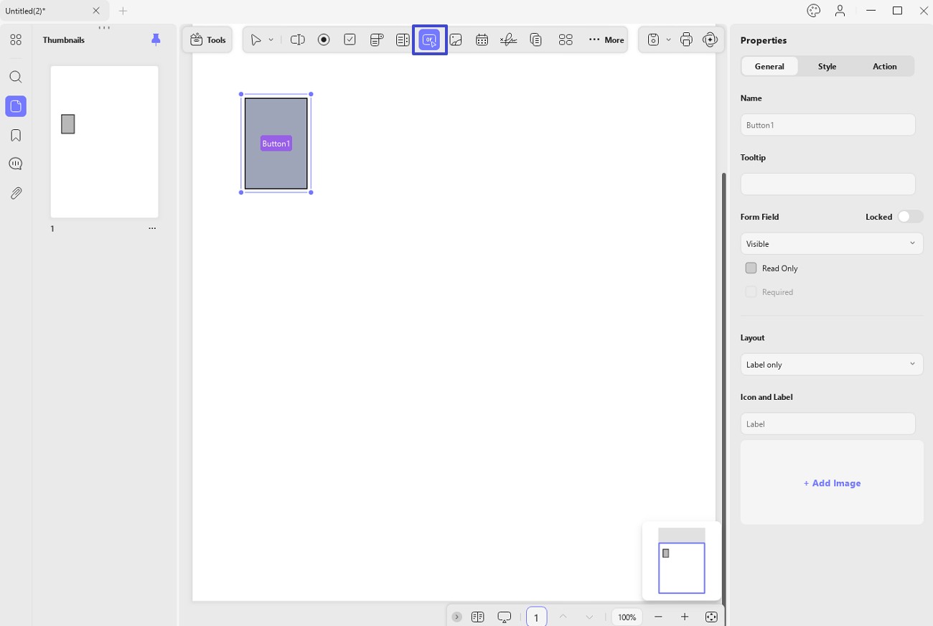This screenshot has height=626, width=933.
Task: Open the theme palette icon
Action: (x=813, y=11)
